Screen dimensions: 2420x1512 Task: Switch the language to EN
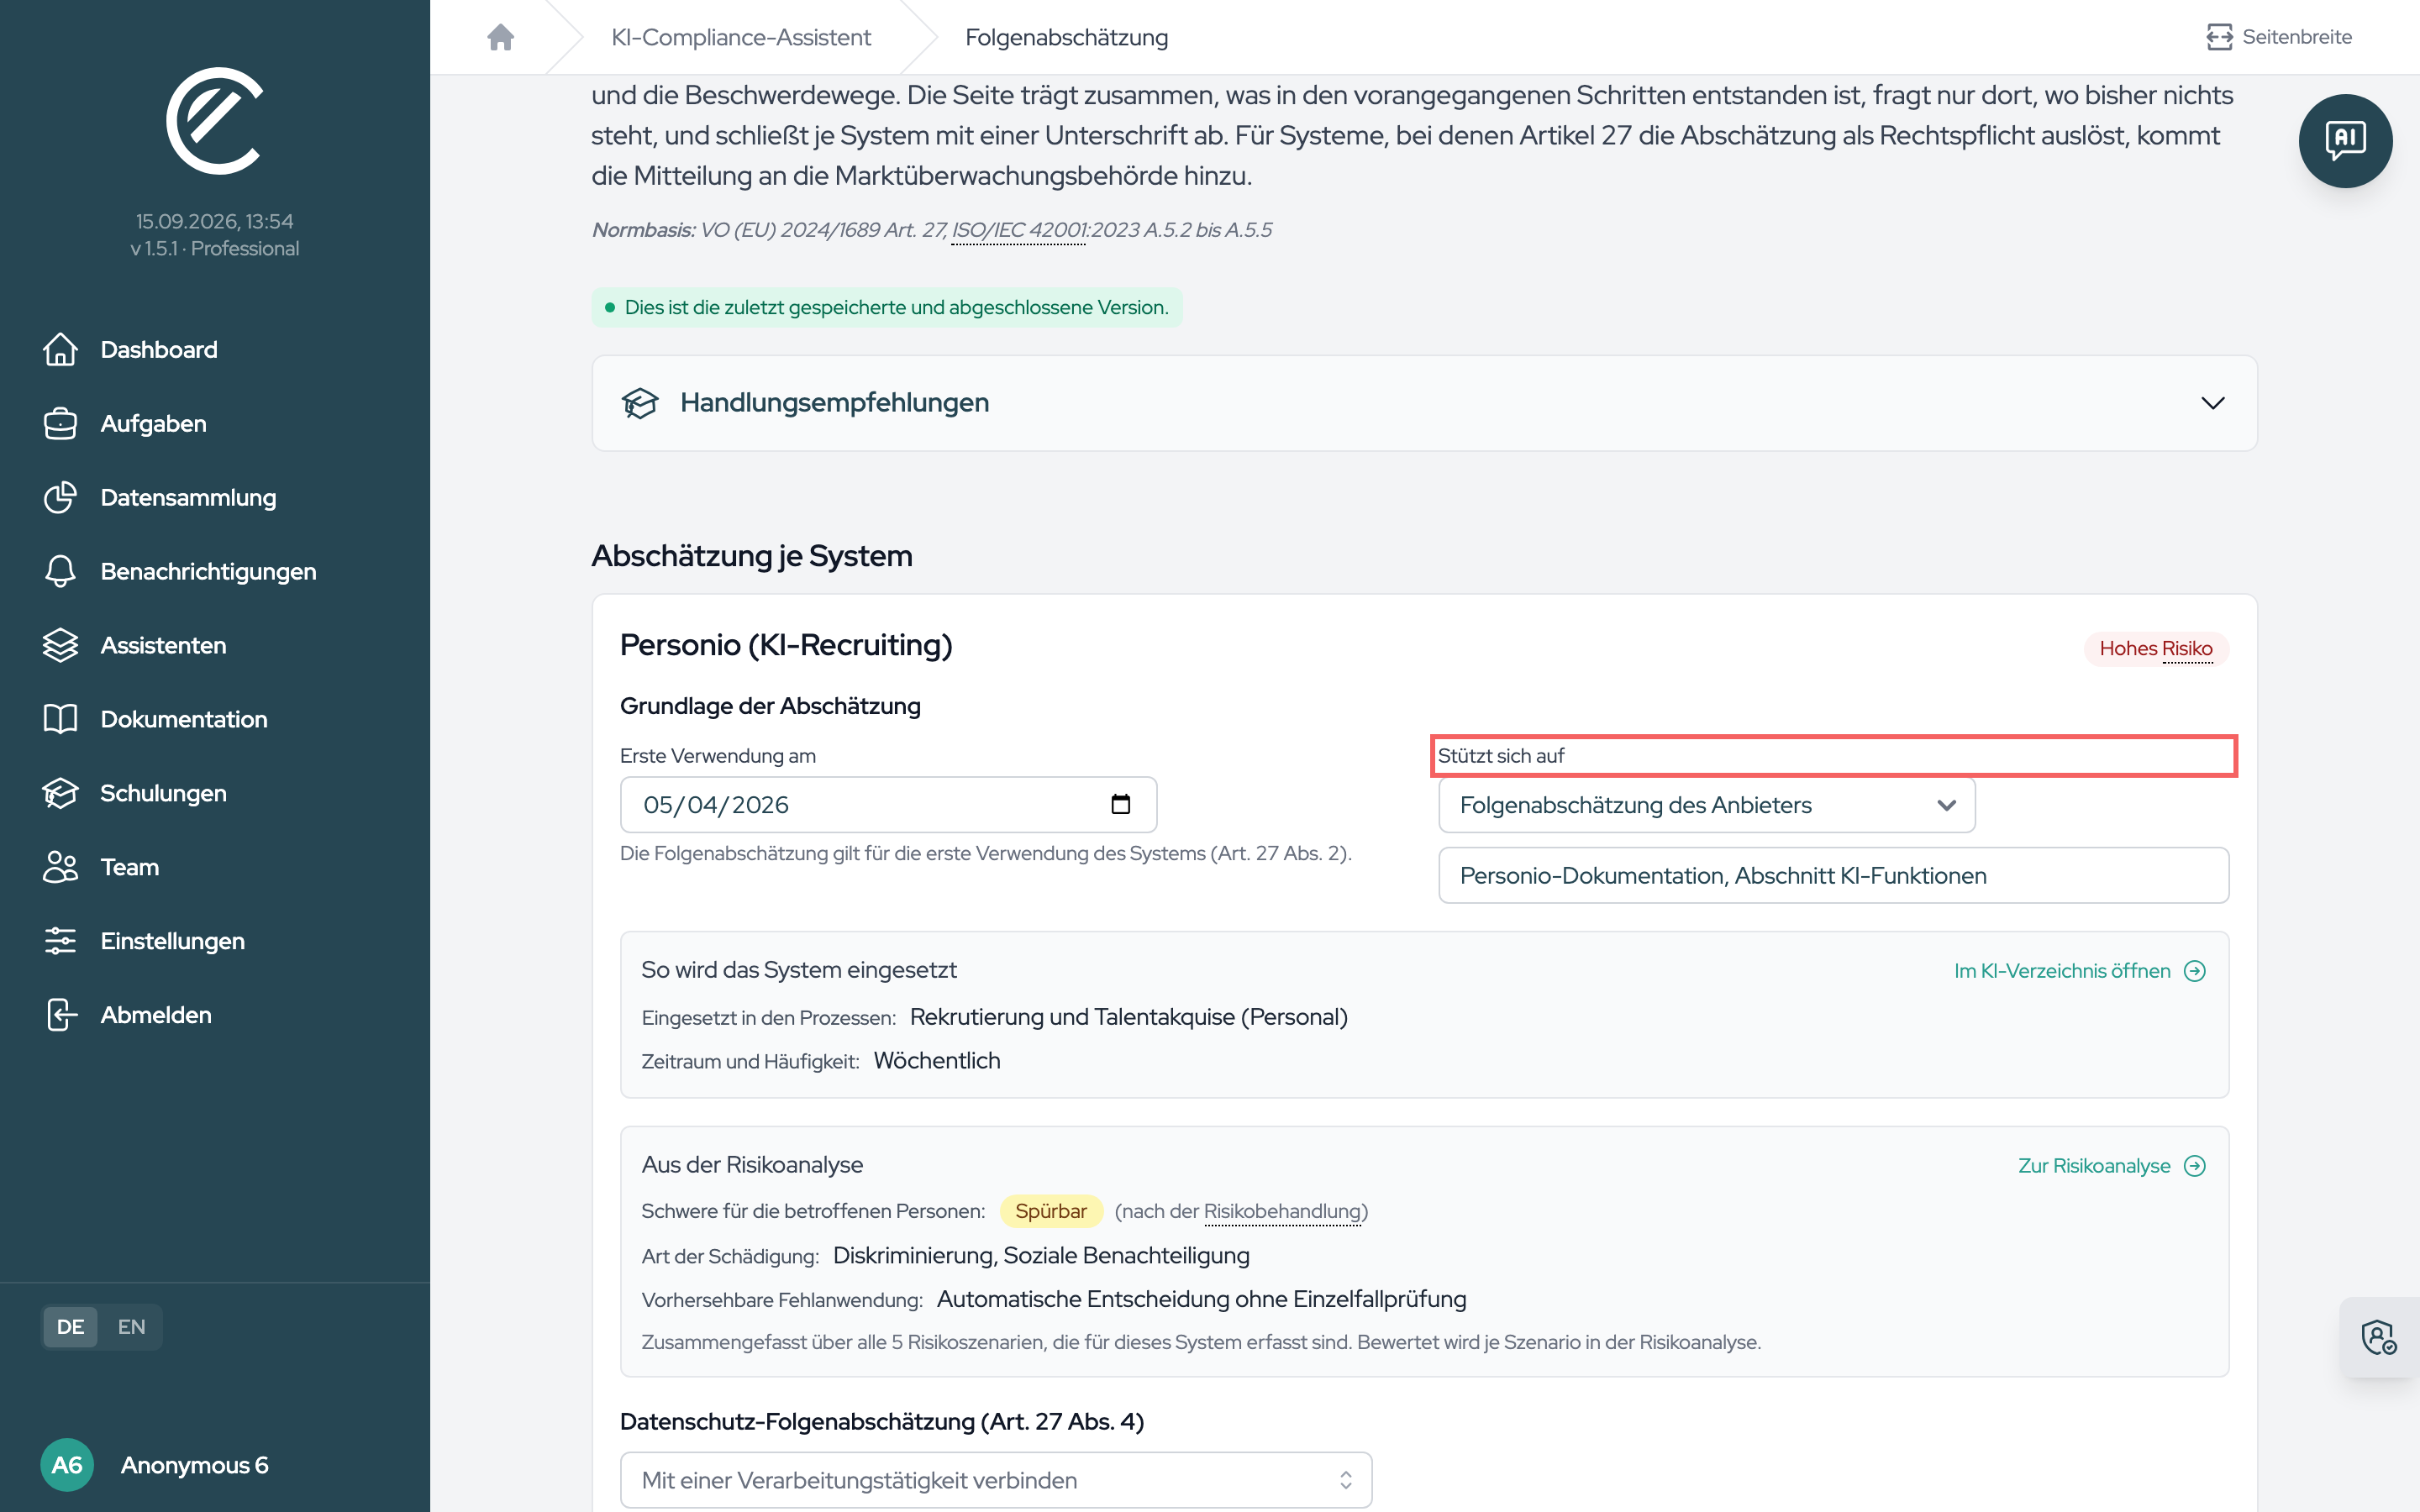pyautogui.click(x=131, y=1327)
